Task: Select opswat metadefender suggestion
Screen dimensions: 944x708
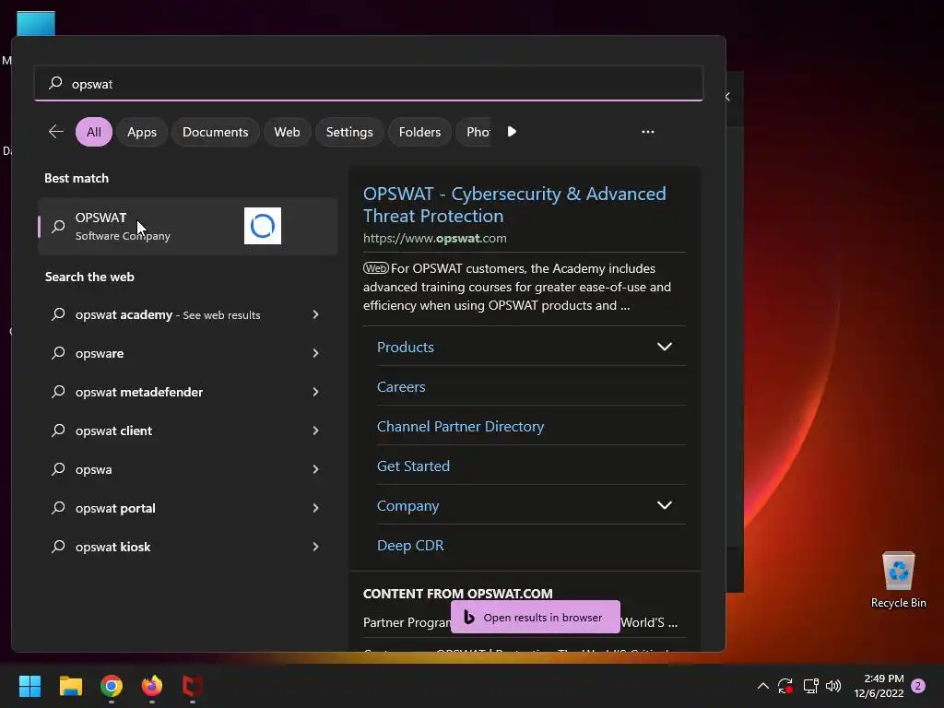Action: pos(139,392)
